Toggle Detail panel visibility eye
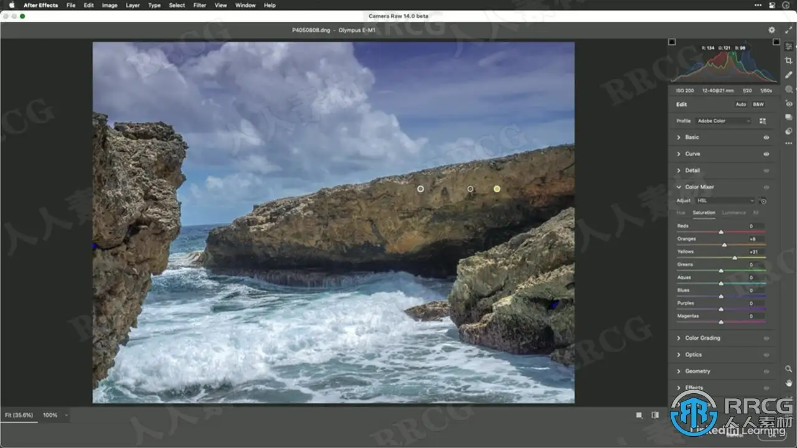The image size is (797, 448). click(766, 170)
